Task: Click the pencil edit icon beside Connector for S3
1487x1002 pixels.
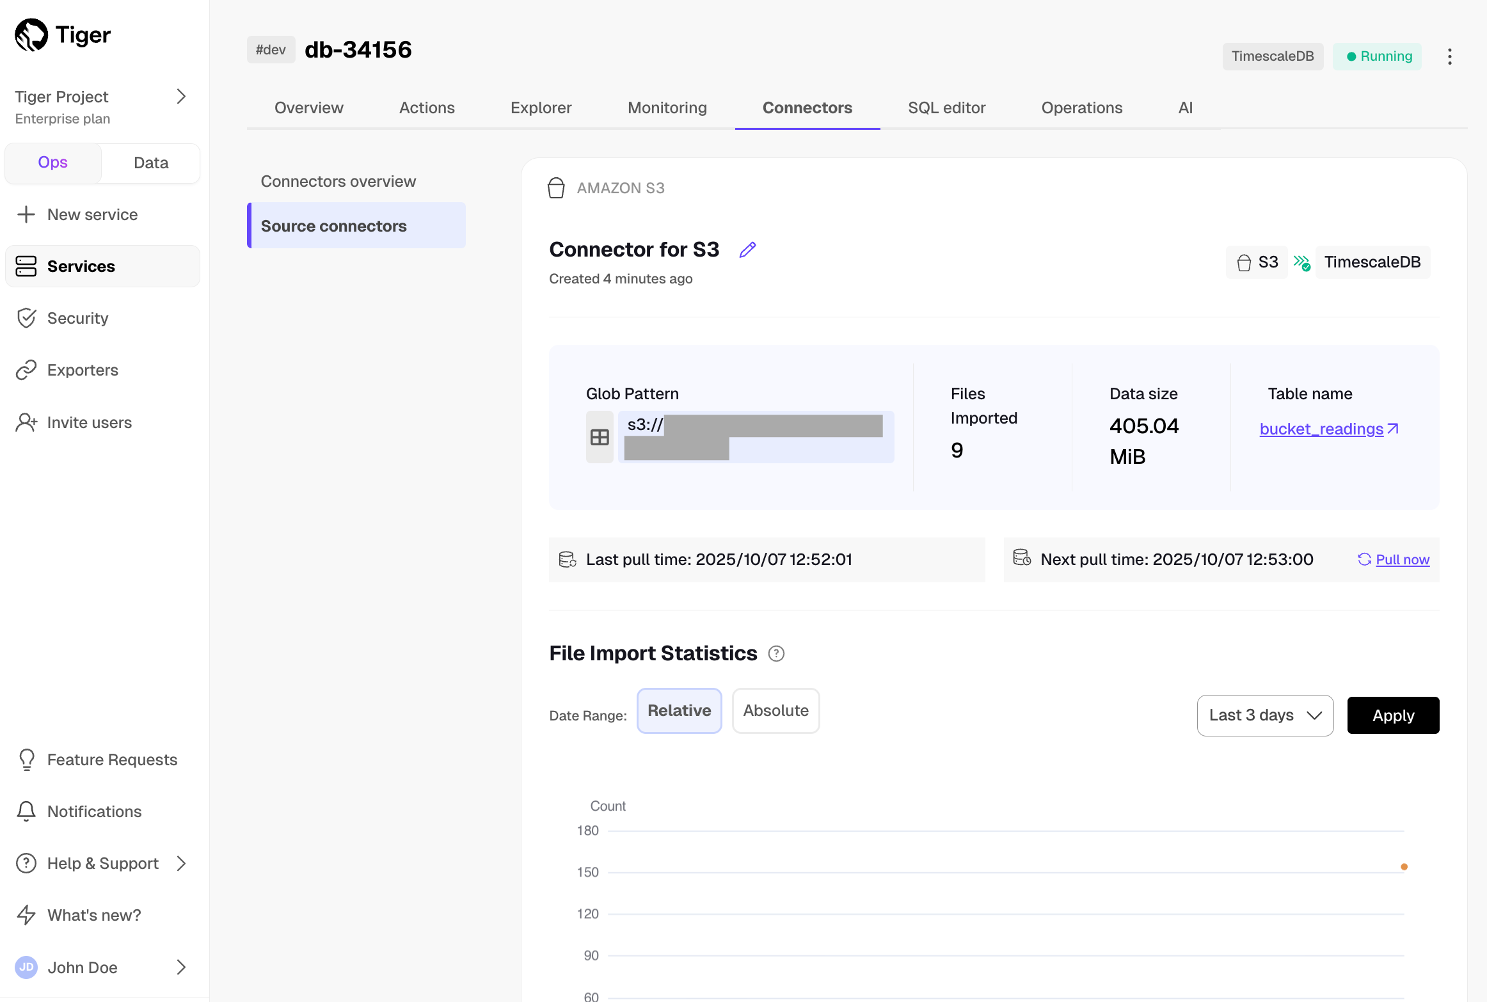Action: coord(747,250)
